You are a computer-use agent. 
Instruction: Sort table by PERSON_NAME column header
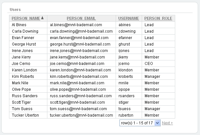pyautogui.click(x=26, y=18)
